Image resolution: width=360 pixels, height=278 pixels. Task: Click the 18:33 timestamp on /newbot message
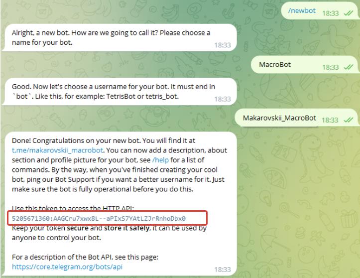(x=331, y=13)
